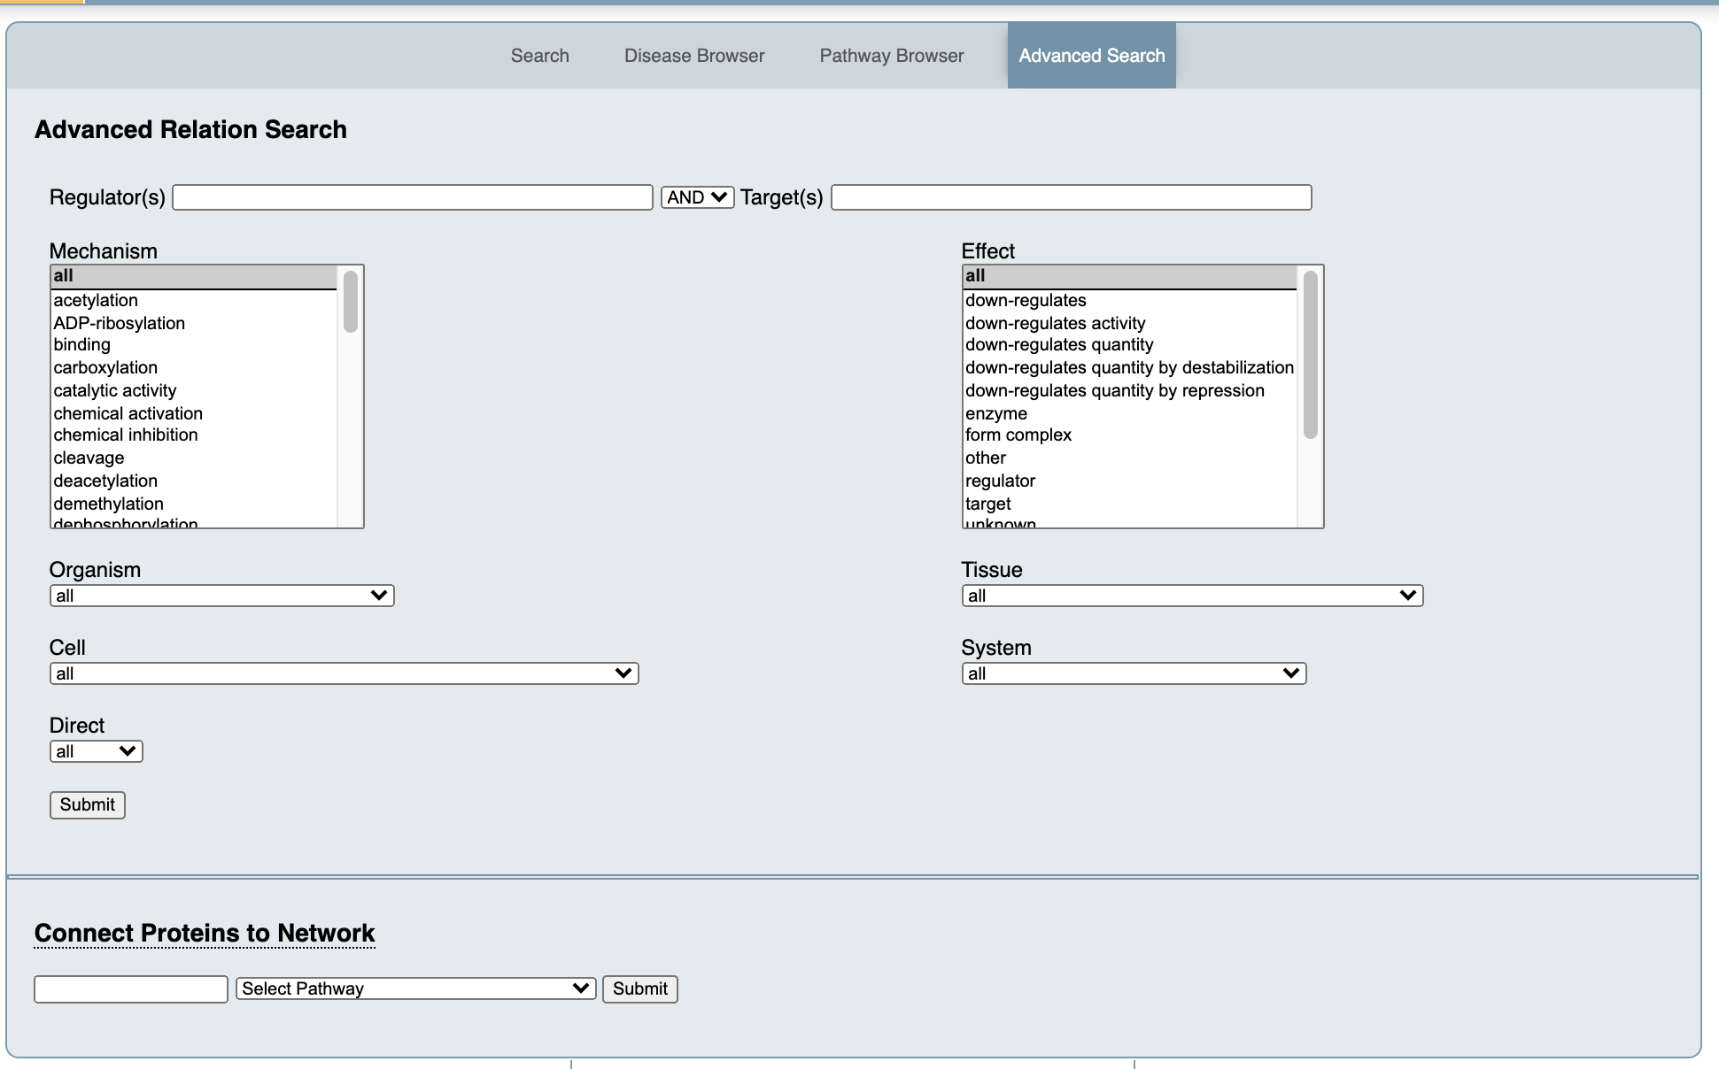
Task: Open the Direct dropdown
Action: [97, 751]
